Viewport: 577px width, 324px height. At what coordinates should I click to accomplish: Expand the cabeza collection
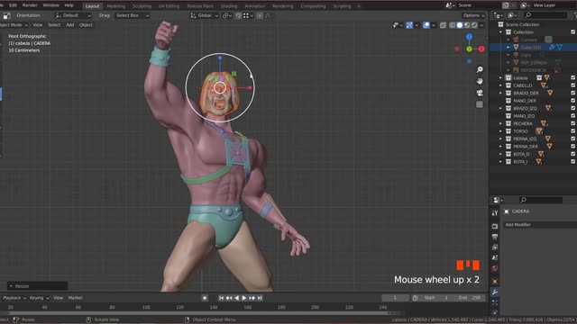[500, 78]
